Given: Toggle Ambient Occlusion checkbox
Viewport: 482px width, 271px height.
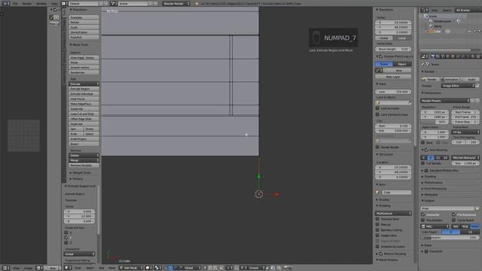Looking at the screenshot, I should (377, 246).
